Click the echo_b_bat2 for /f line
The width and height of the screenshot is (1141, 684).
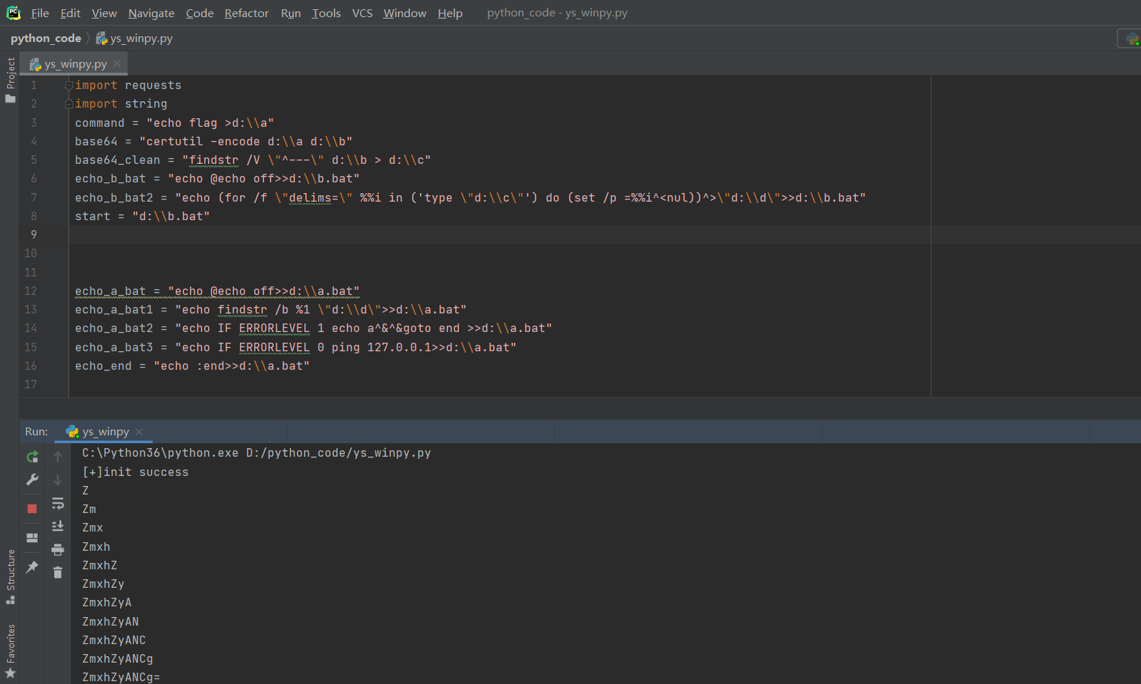tap(471, 197)
